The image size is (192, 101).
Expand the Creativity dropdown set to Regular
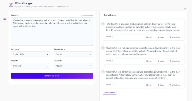(73, 66)
